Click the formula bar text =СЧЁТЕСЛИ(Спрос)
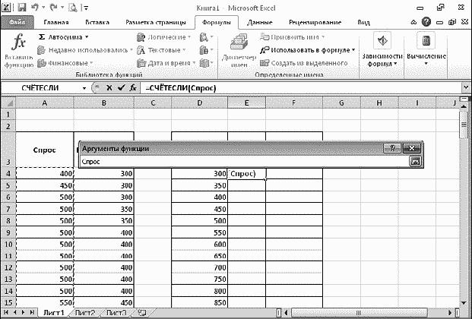Image resolution: width=472 pixels, height=319 pixels. (x=181, y=88)
